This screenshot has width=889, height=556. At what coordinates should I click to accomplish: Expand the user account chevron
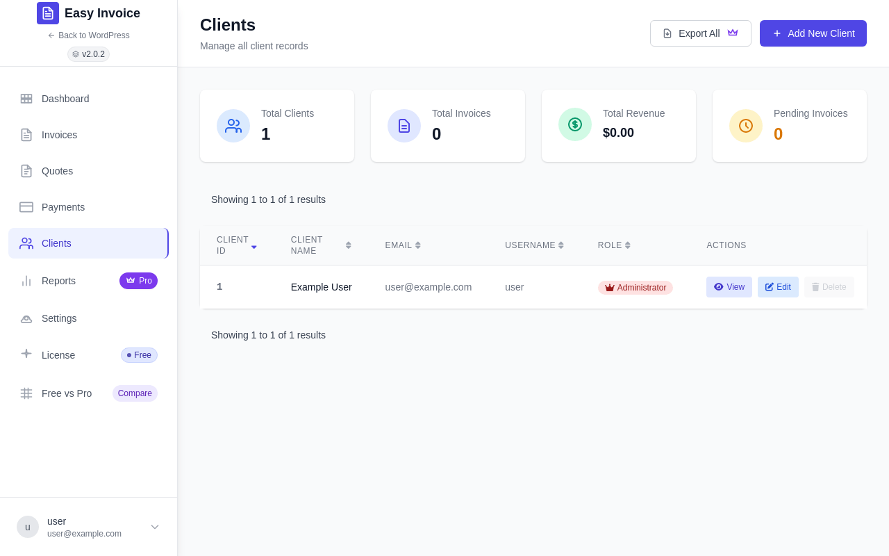click(x=155, y=527)
